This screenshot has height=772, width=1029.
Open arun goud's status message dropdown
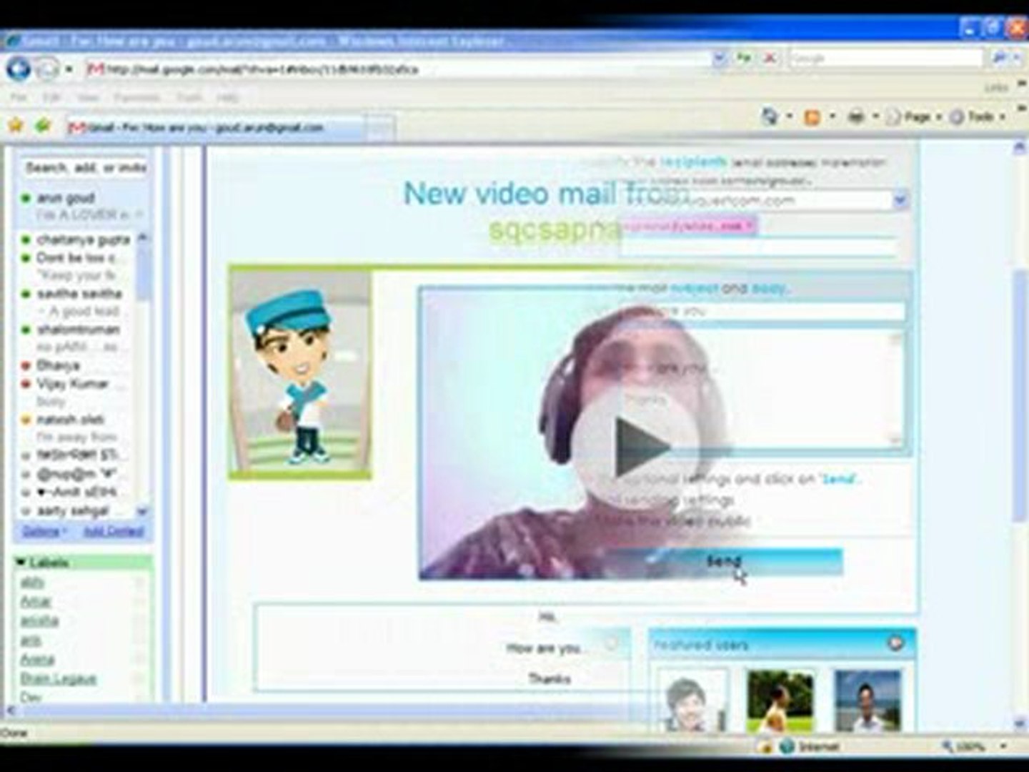pyautogui.click(x=139, y=214)
